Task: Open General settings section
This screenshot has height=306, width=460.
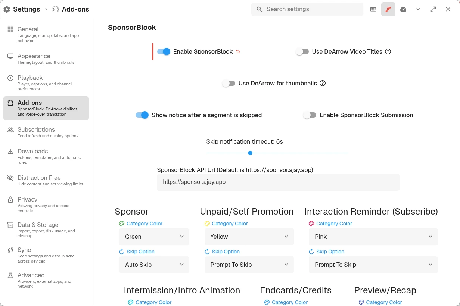Action: click(46, 34)
